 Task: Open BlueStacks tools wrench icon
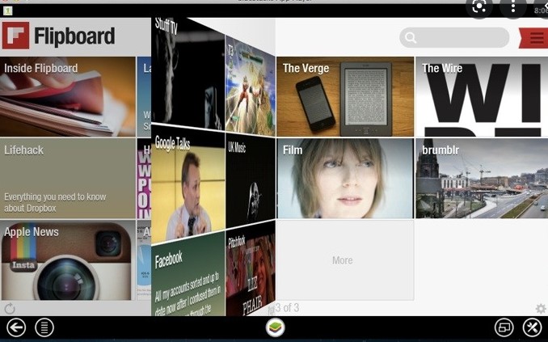(x=532, y=327)
